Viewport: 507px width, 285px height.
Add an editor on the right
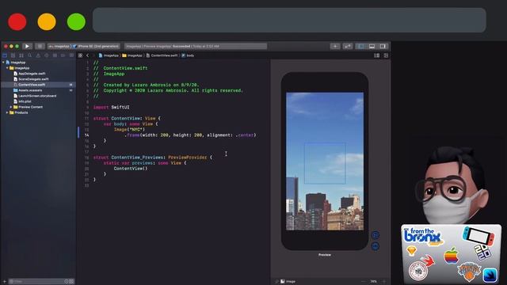(x=386, y=55)
